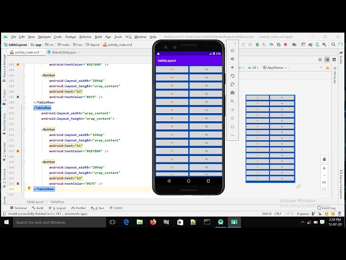Open the Project Structure folder icon
The height and width of the screenshot is (260, 346).
click(294, 44)
